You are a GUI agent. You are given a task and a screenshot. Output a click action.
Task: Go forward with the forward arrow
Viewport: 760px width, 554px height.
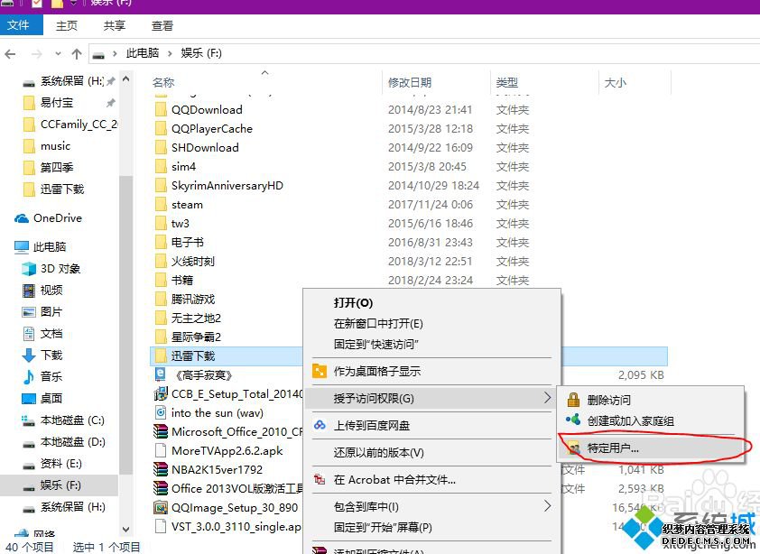click(x=37, y=54)
